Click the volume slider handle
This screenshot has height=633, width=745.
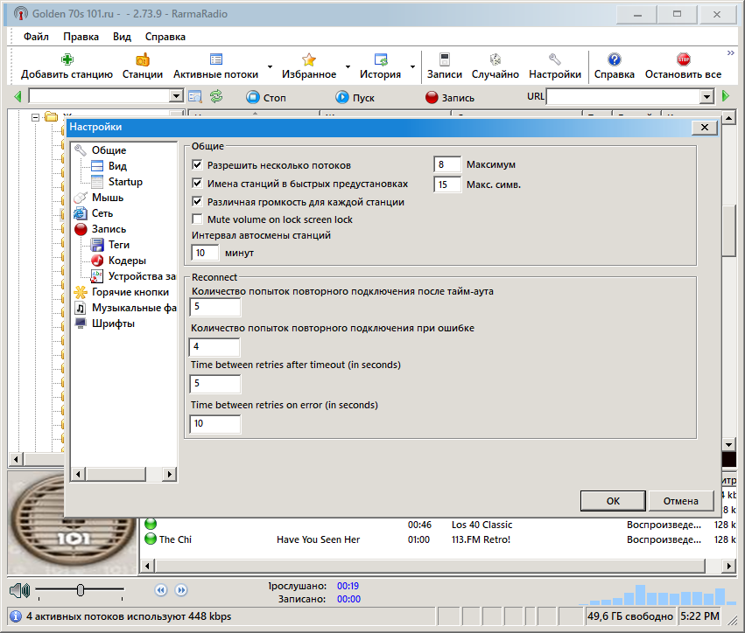pyautogui.click(x=81, y=590)
